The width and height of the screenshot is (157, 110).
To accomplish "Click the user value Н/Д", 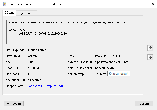I will [31, 74].
